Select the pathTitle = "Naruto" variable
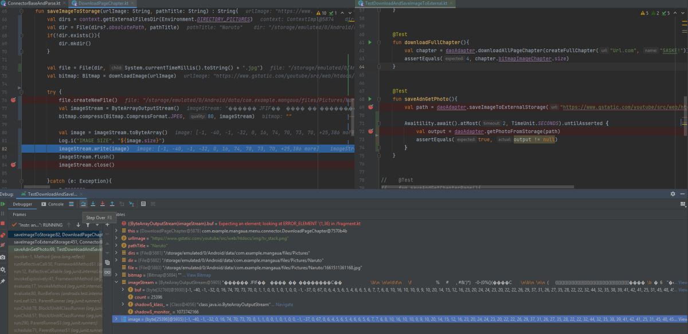This screenshot has height=334, width=688. click(x=401, y=246)
